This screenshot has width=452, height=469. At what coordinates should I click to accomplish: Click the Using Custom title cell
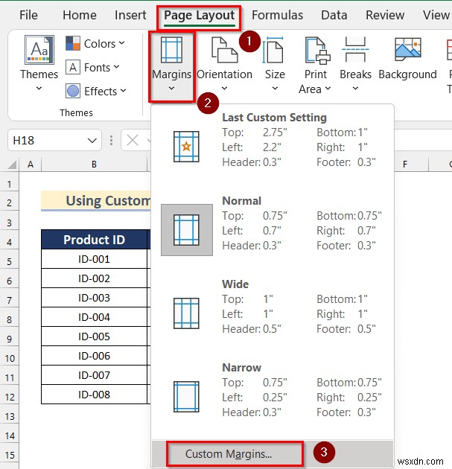click(96, 201)
